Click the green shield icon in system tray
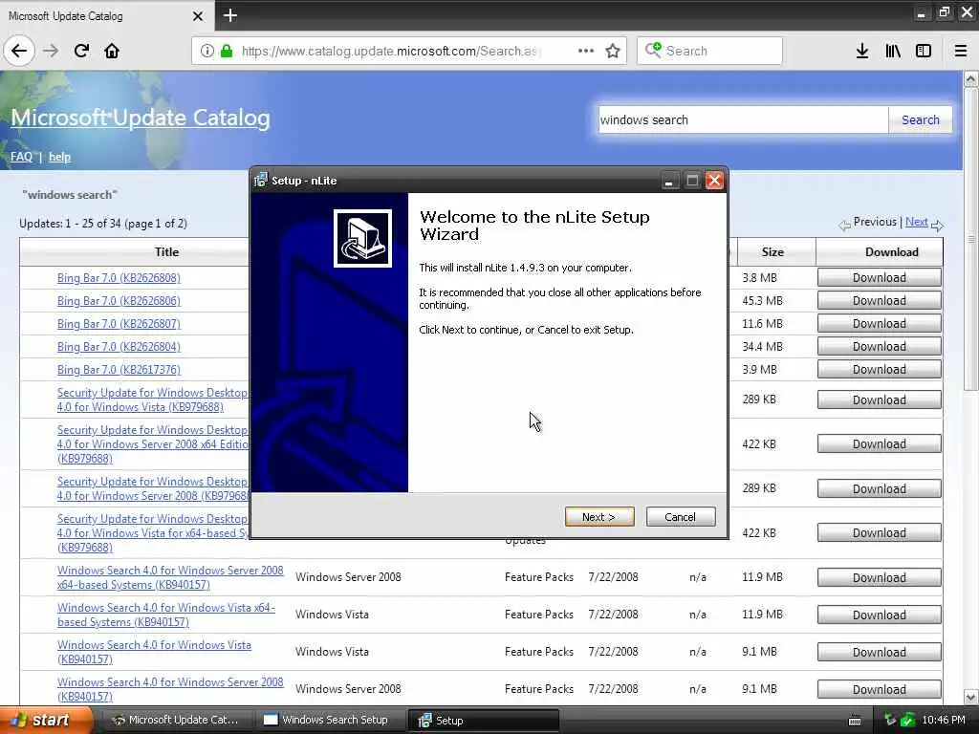 908,721
